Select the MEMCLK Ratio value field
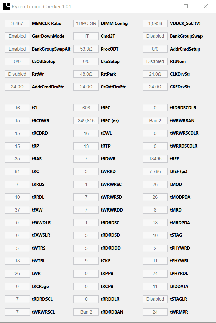Screen dimensions: 216x323 17,24
